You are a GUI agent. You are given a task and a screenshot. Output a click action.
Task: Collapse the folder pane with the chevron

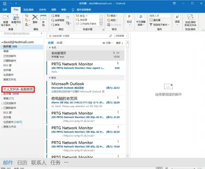point(41,34)
